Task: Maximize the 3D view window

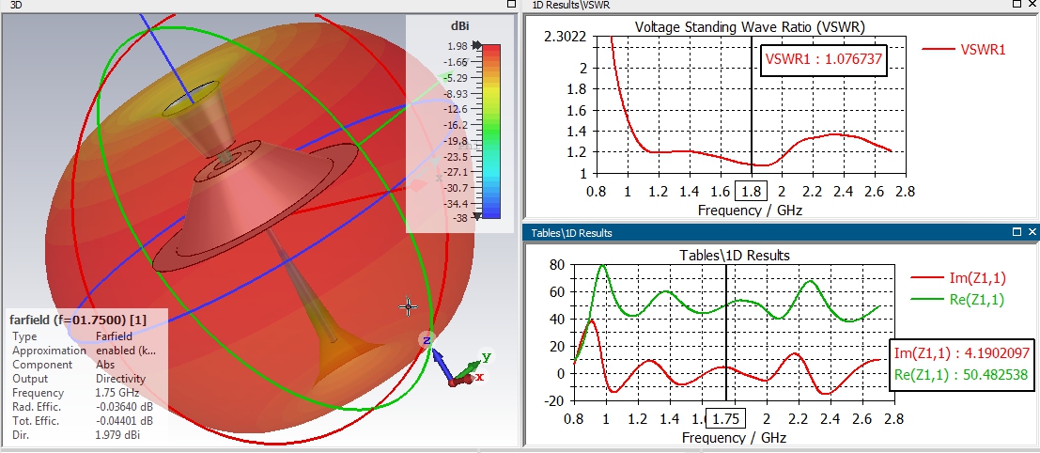Action: point(511,4)
